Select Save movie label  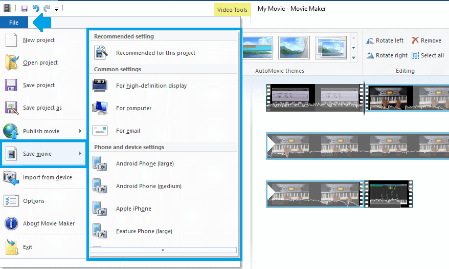pyautogui.click(x=37, y=154)
